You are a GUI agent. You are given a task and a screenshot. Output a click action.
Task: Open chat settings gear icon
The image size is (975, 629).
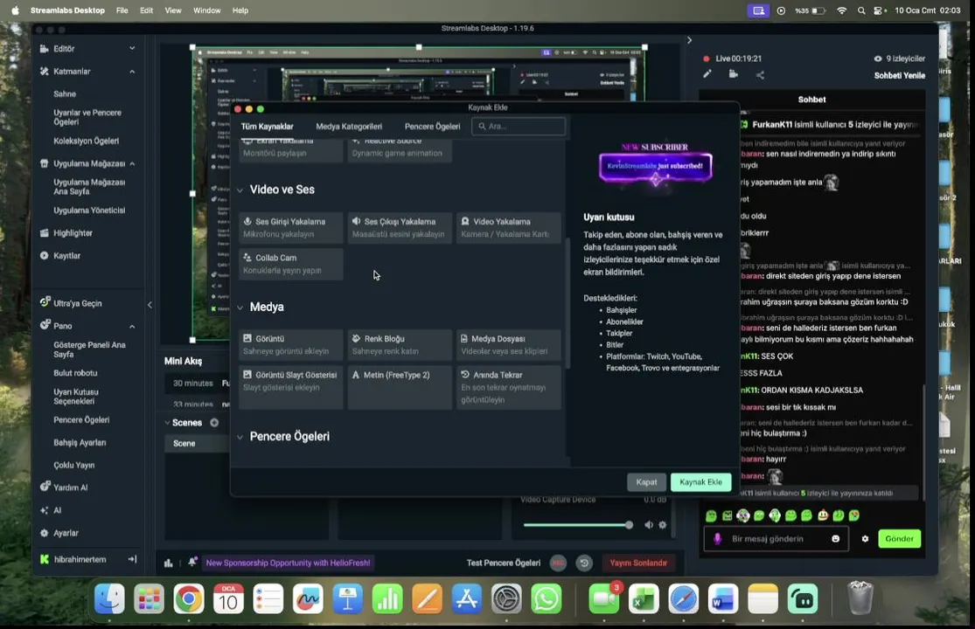(865, 538)
